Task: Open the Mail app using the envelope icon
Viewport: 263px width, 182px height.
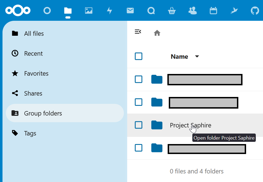Action: [130, 10]
